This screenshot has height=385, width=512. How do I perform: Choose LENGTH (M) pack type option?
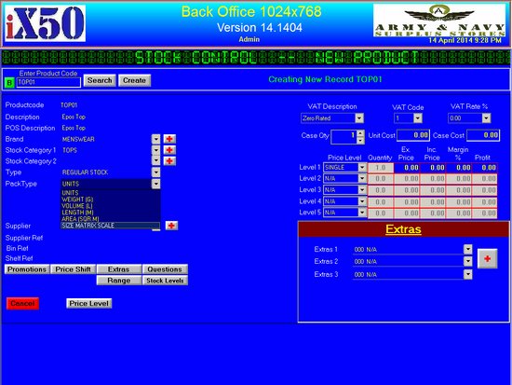pyautogui.click(x=111, y=213)
